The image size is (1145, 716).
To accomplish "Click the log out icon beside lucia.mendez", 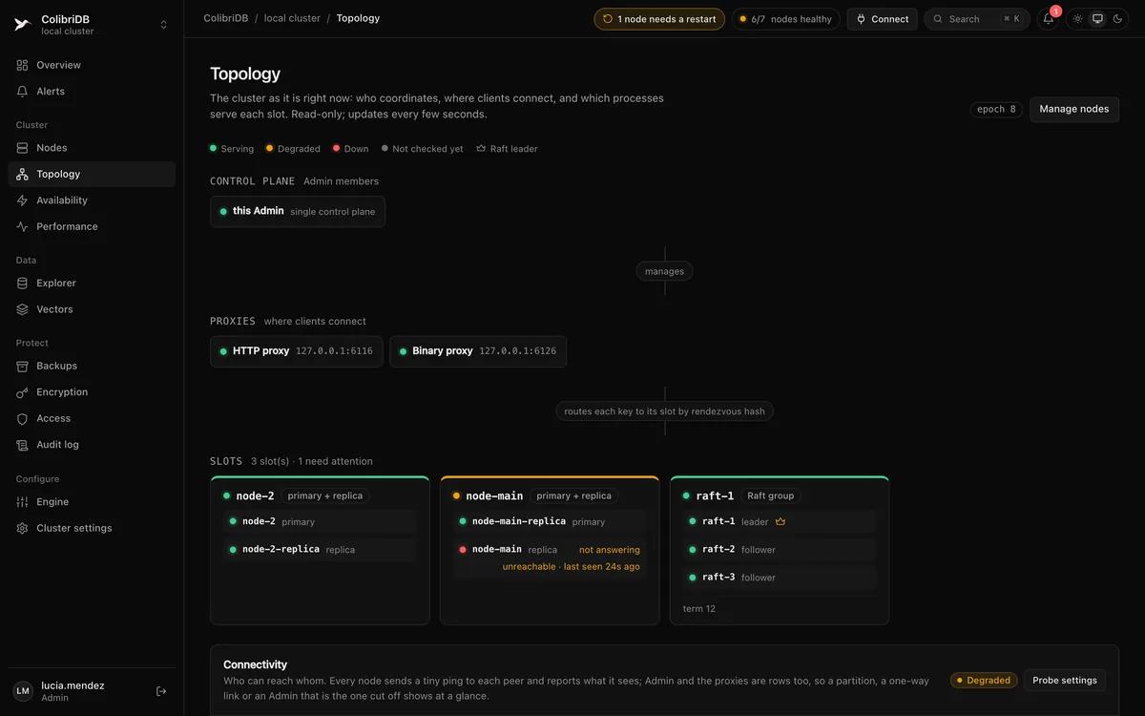I will pos(161,691).
